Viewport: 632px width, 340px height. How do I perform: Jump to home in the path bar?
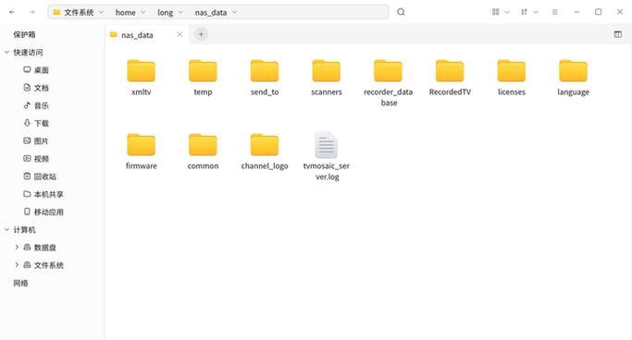point(125,13)
